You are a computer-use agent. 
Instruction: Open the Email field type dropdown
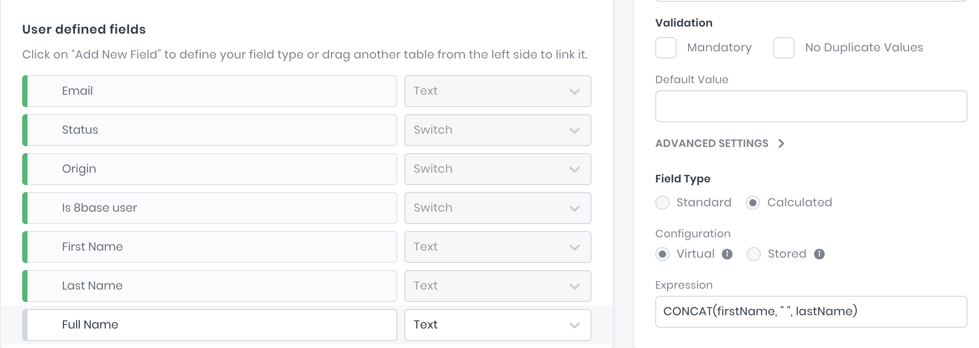[x=497, y=91]
